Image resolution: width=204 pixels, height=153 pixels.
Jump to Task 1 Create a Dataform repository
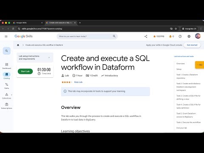click(187, 76)
